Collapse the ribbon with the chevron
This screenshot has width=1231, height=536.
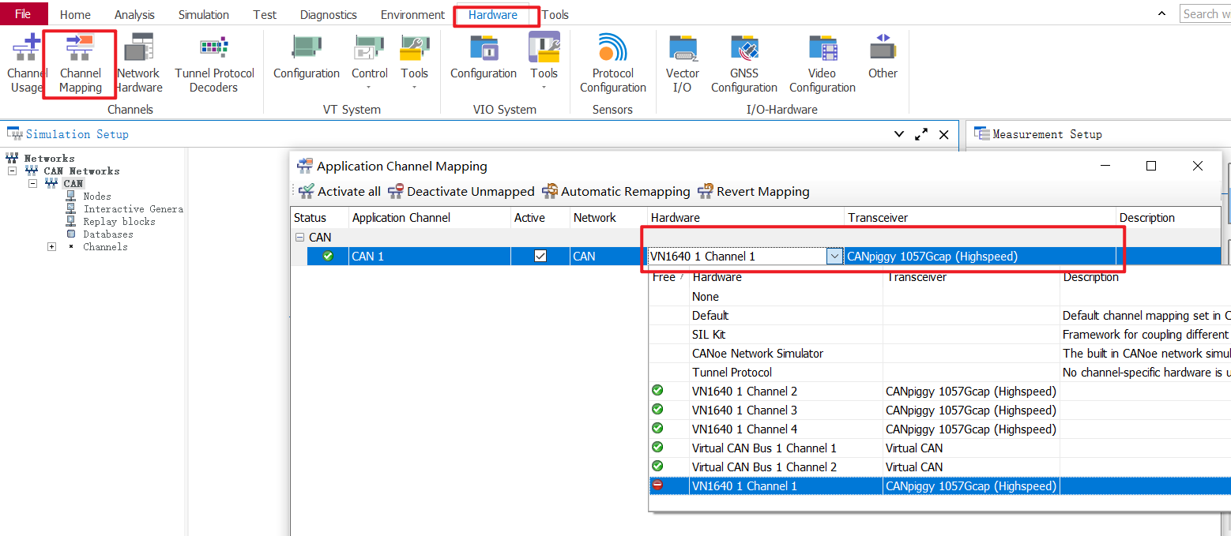pyautogui.click(x=1161, y=13)
